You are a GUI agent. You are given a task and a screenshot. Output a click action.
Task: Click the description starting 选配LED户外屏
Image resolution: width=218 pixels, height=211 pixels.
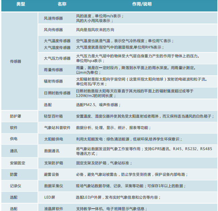[118, 197]
